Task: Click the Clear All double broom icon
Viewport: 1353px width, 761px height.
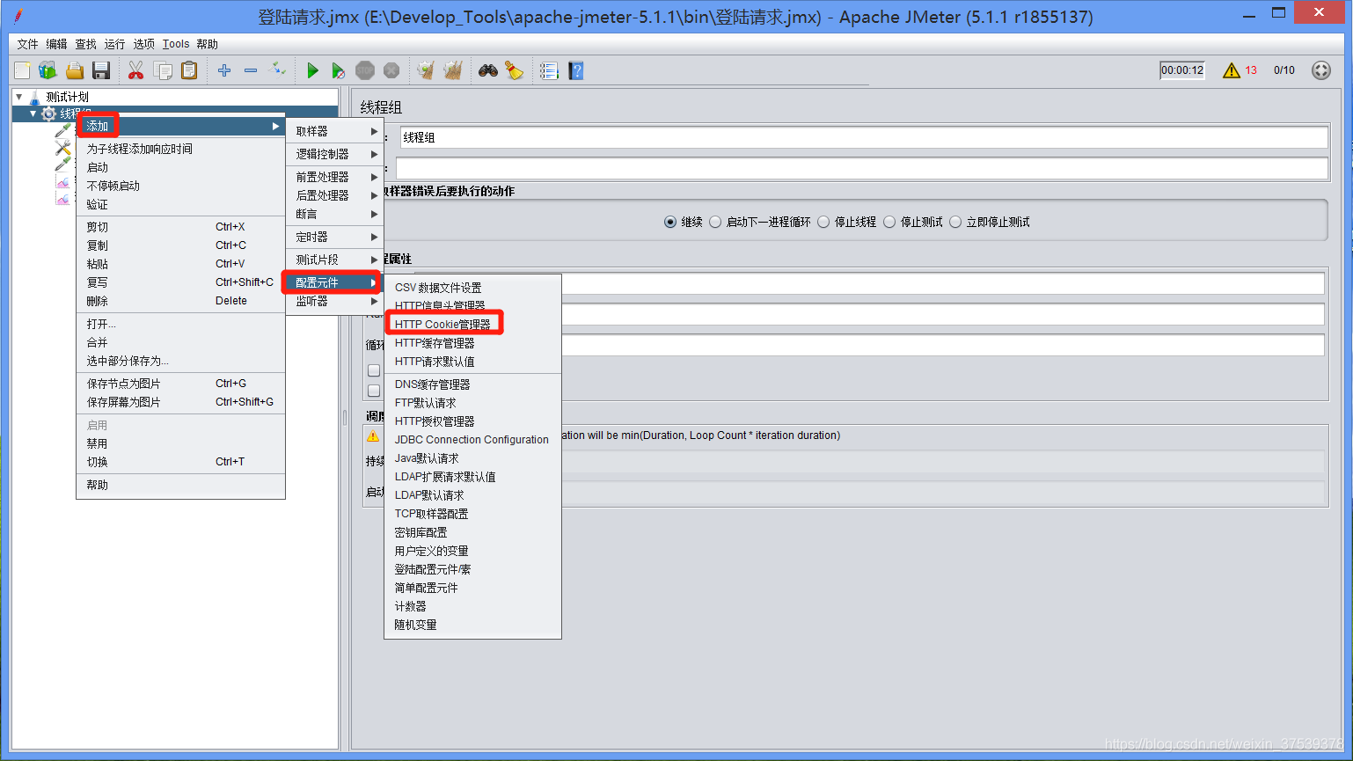Action: point(453,70)
